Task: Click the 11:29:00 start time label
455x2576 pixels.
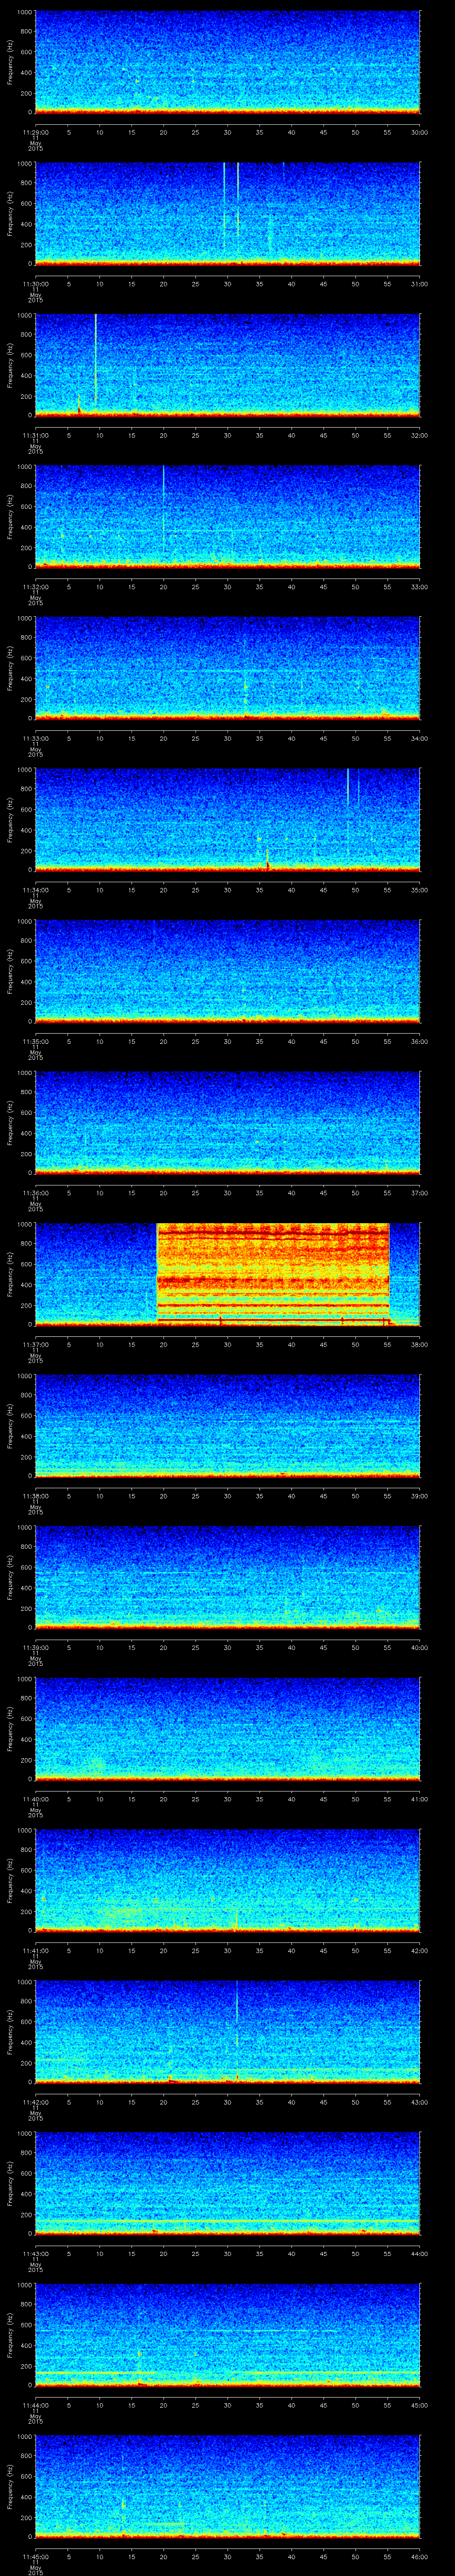Action: (35, 132)
